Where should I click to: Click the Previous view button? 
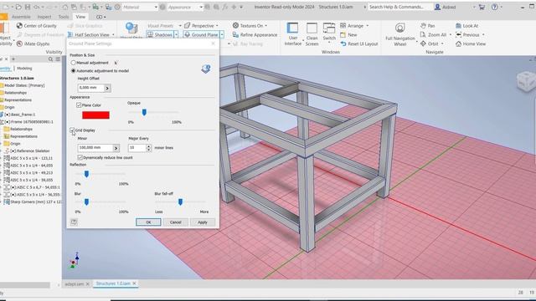pyautogui.click(x=470, y=34)
